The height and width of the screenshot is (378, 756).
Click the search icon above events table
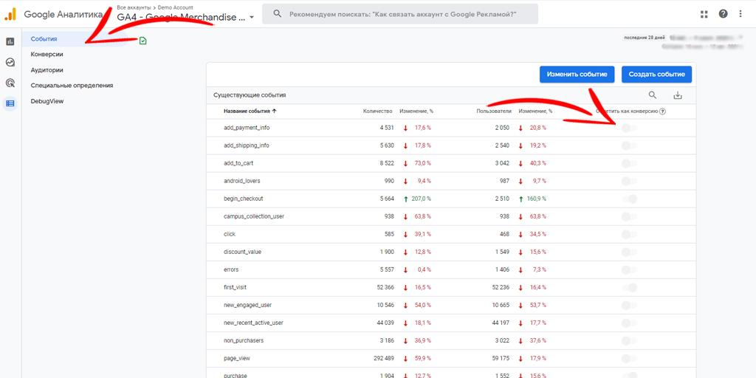[x=653, y=95]
